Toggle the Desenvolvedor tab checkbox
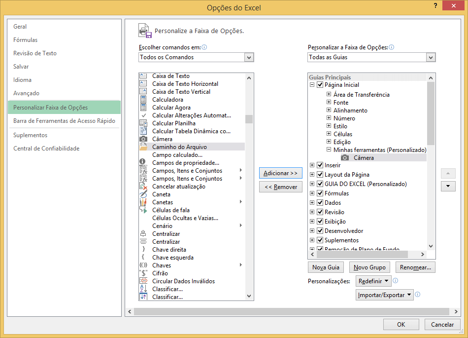Viewport: 468px width, 338px height. click(320, 231)
